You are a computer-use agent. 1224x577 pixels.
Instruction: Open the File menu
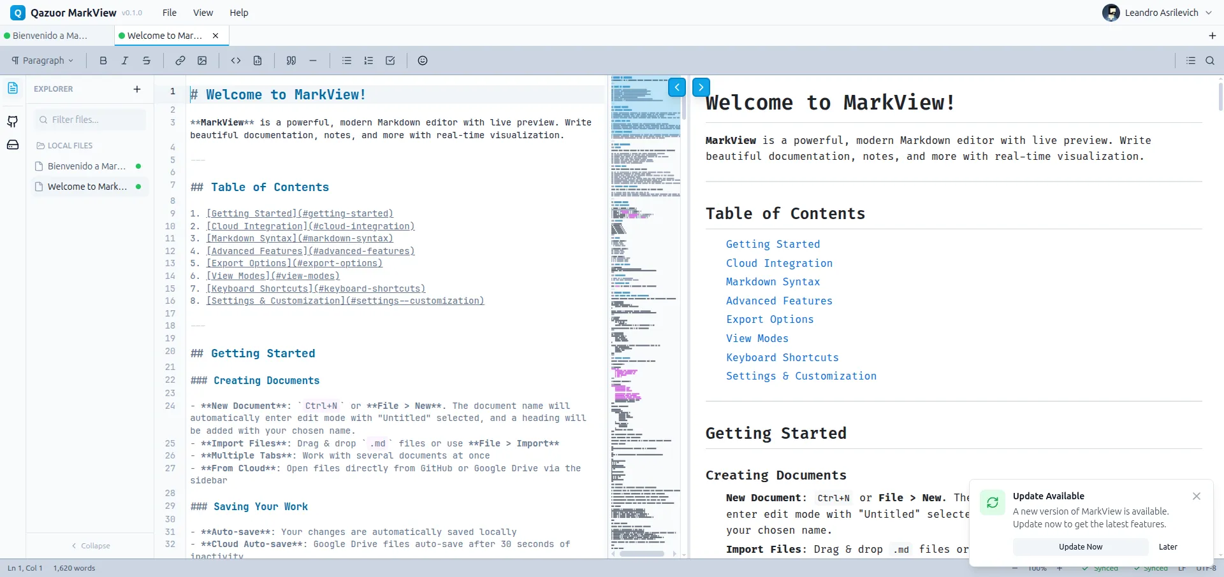[x=169, y=13]
